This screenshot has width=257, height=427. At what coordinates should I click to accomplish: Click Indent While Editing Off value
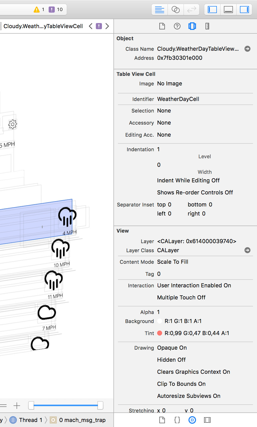188,181
